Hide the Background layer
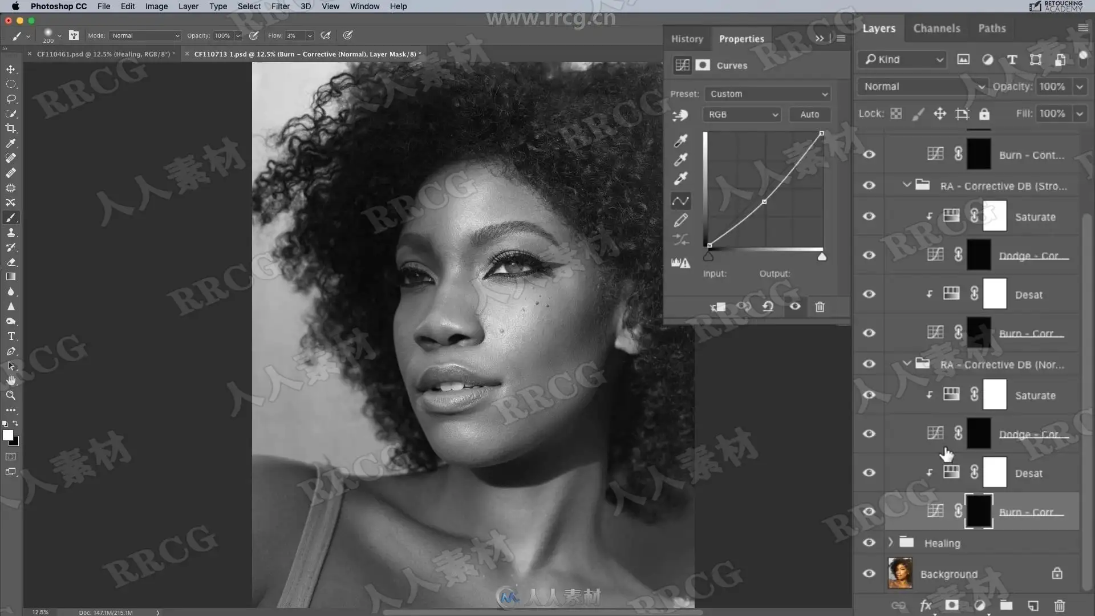The width and height of the screenshot is (1095, 616). (869, 573)
